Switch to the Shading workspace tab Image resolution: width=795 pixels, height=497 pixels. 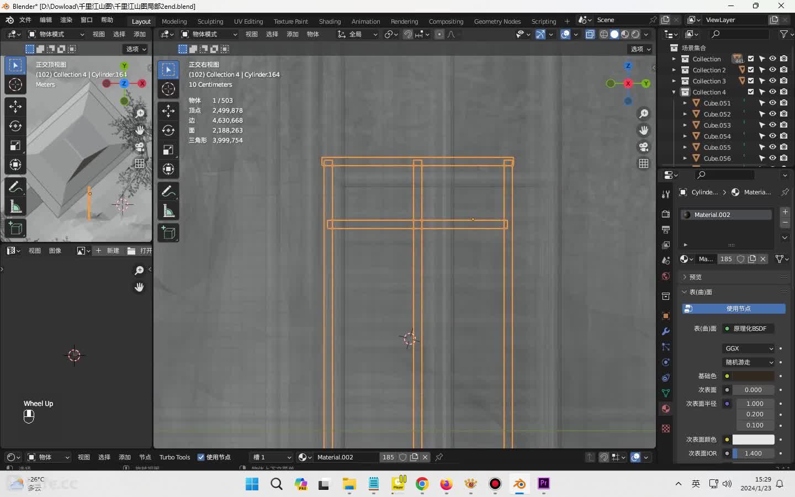coord(330,22)
